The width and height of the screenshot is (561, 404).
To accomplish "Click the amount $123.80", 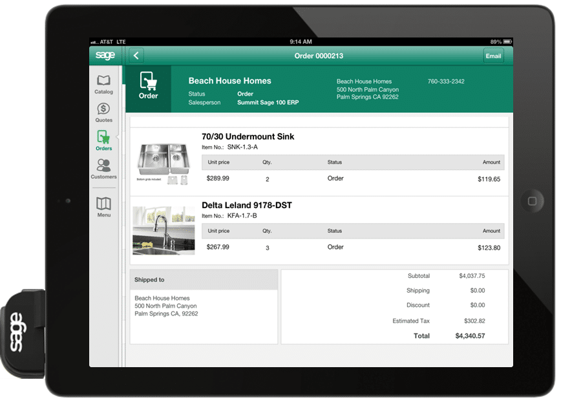I will click(x=489, y=248).
